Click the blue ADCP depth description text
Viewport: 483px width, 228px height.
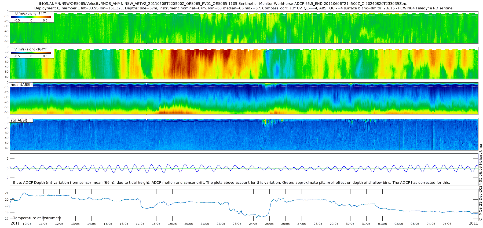231,183
